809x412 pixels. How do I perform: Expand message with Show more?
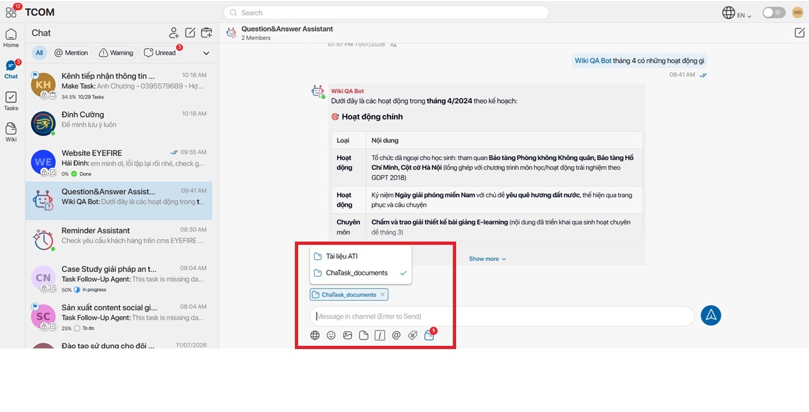click(x=487, y=259)
